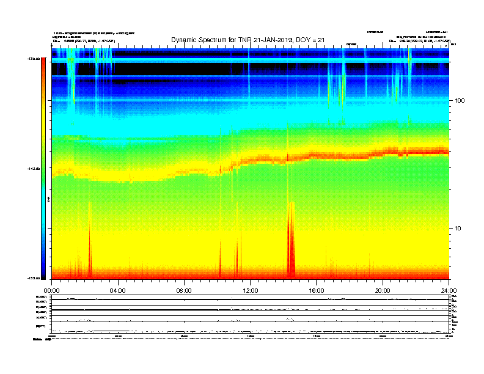Click the '10' frequency axis label
Image resolution: width=484 pixels, height=374 pixels.
coord(458,229)
